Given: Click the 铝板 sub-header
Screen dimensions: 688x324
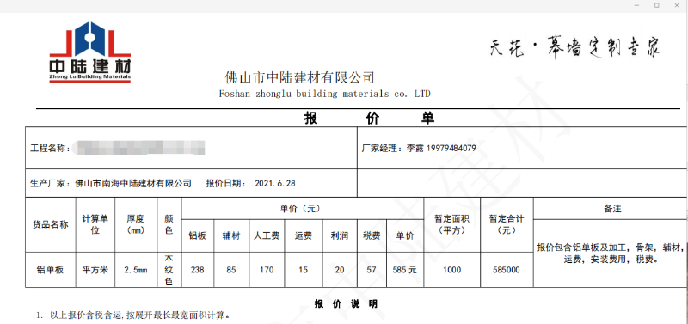Looking at the screenshot, I should point(198,235).
